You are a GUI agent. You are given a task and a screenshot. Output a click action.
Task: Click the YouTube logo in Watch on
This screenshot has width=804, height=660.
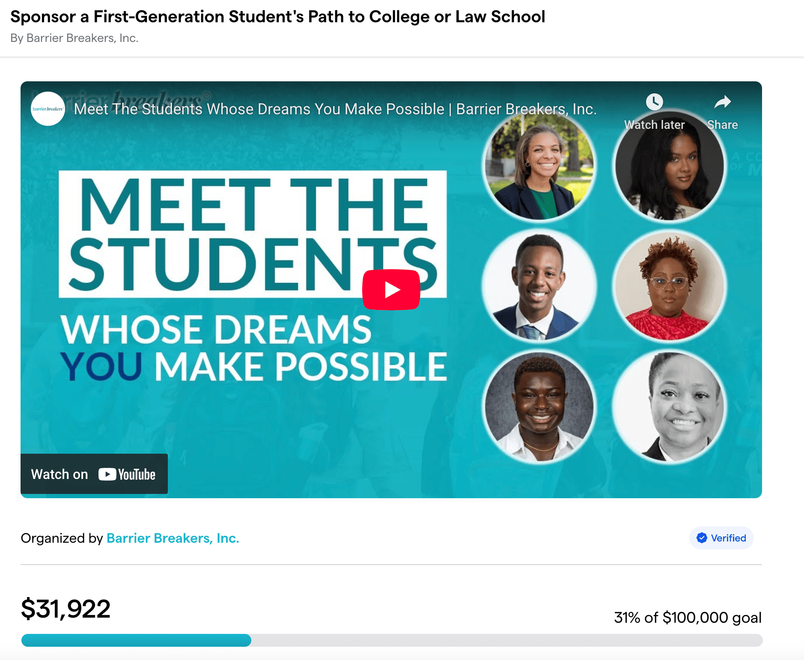tap(127, 474)
